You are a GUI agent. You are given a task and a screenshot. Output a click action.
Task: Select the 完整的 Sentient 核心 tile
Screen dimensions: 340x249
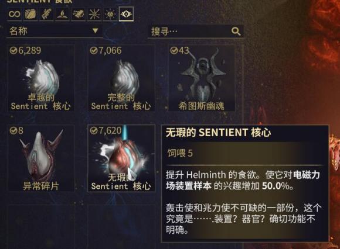[x=121, y=78]
